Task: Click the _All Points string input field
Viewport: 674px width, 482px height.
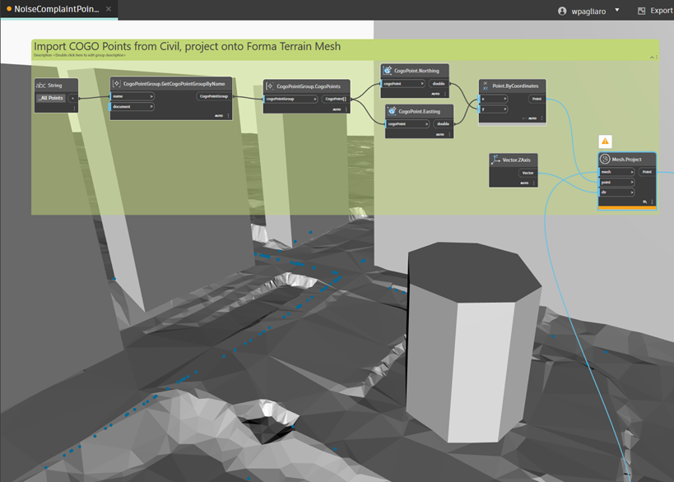Action: point(51,98)
